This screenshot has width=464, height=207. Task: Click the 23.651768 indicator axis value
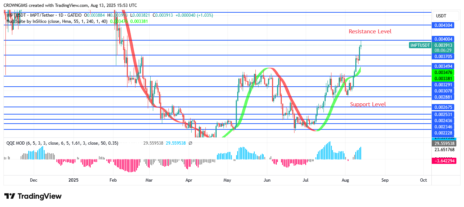click(444, 149)
